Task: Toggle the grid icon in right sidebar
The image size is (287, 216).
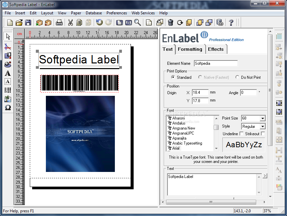Action: (279, 36)
